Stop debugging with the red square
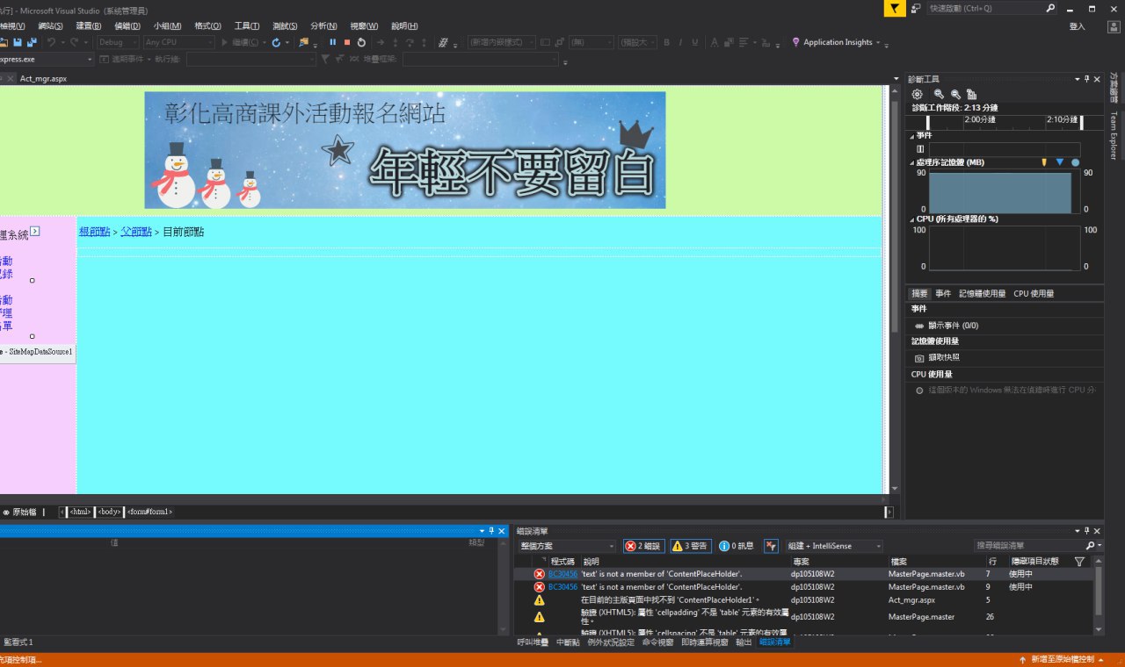 347,42
